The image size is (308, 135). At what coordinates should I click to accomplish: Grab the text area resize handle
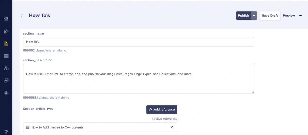253,92
